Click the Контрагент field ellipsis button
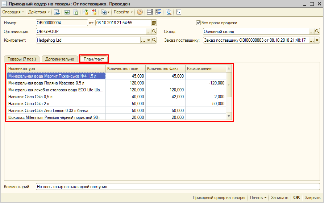The height and width of the screenshot is (203, 324). click(143, 40)
